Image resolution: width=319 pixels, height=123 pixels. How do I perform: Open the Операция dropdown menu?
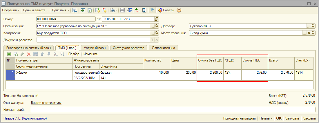(x=11, y=10)
